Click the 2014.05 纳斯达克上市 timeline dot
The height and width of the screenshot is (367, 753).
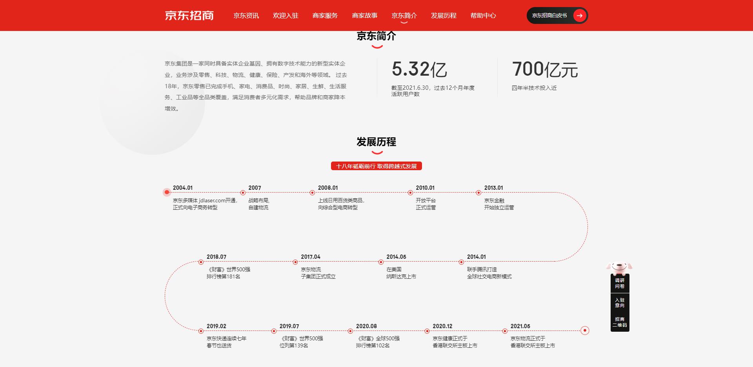click(x=381, y=262)
